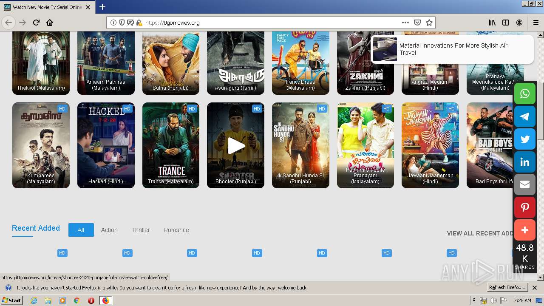This screenshot has width=544, height=306.
Task: Click Refresh Firefox button
Action: tap(507, 287)
